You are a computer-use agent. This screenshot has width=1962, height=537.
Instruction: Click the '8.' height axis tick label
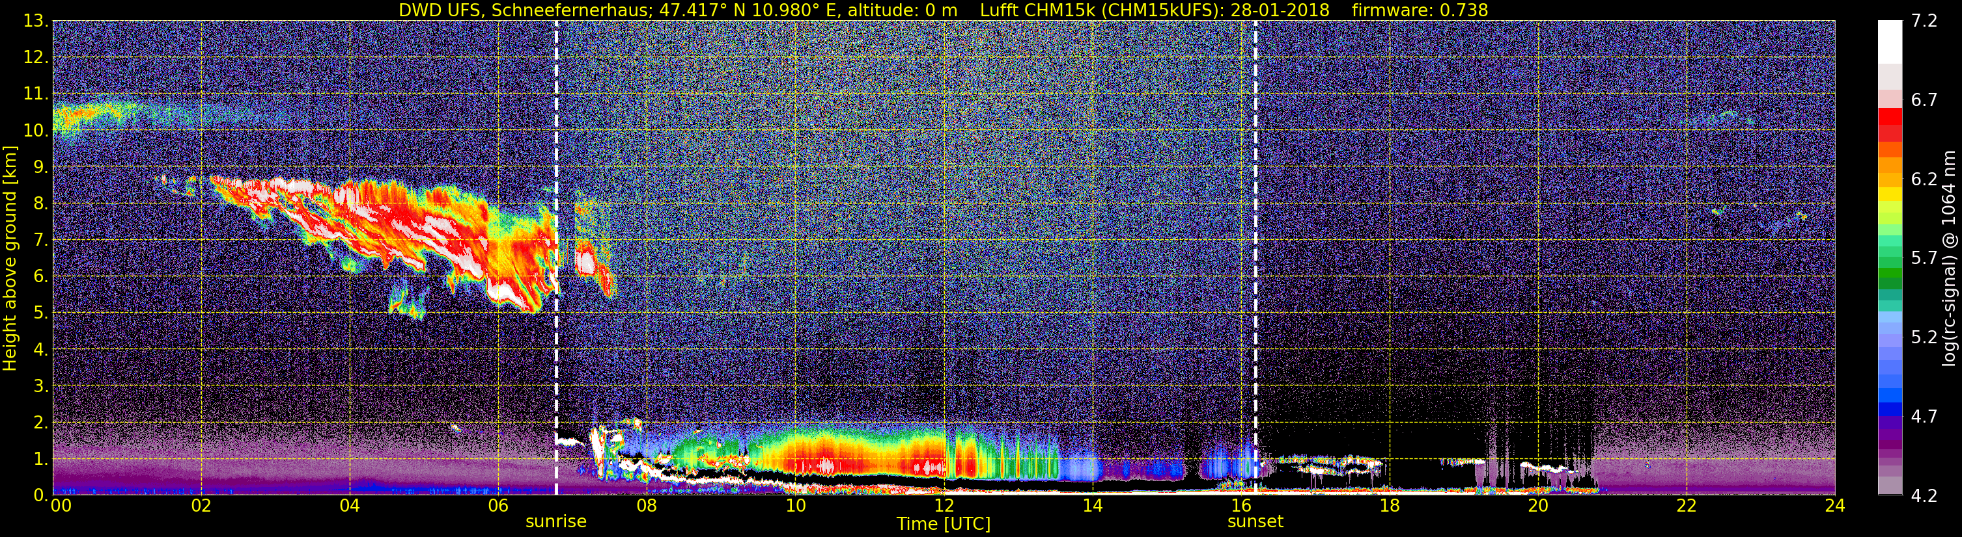pos(40,204)
